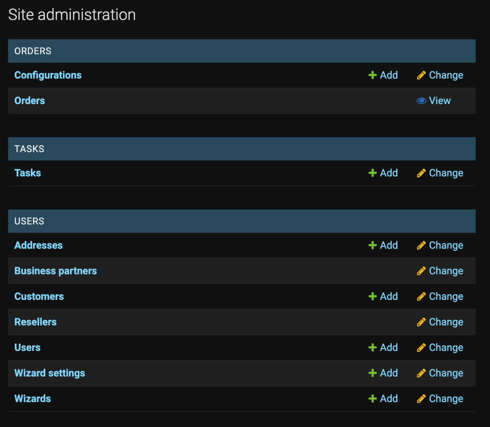Open the Resellers model link
Image resolution: width=490 pixels, height=427 pixels.
35,322
